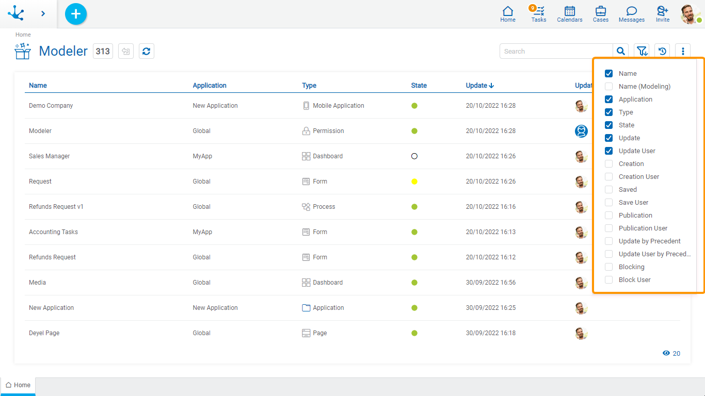This screenshot has width=705, height=396.
Task: Uncheck the Application column checkbox
Action: pos(608,100)
